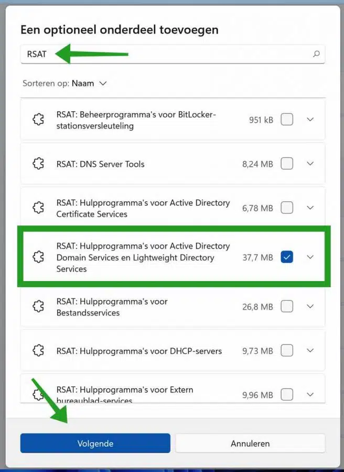Check the DHCP-servers checkbox

point(287,351)
